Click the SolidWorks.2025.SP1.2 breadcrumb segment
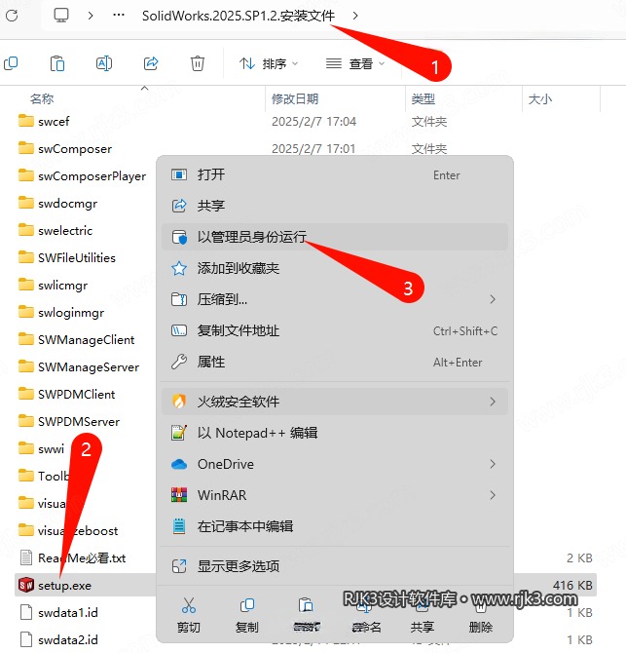626x653 pixels. (239, 16)
